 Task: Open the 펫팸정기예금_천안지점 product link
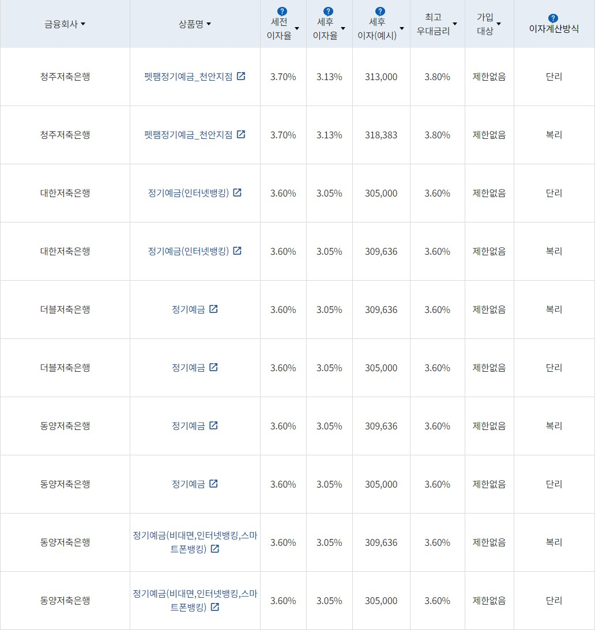(x=190, y=76)
